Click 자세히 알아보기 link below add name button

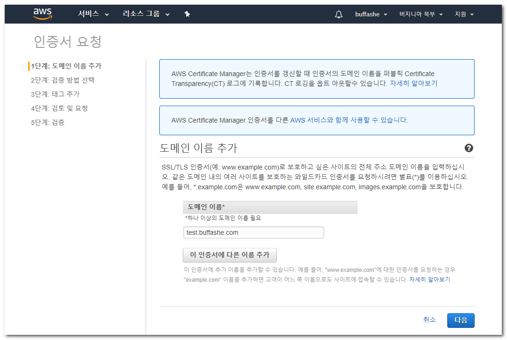tap(429, 279)
